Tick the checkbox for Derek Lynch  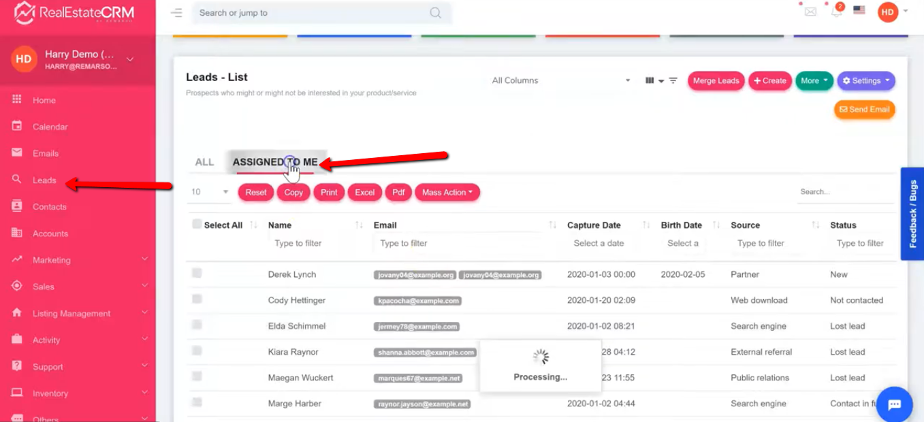[197, 274]
